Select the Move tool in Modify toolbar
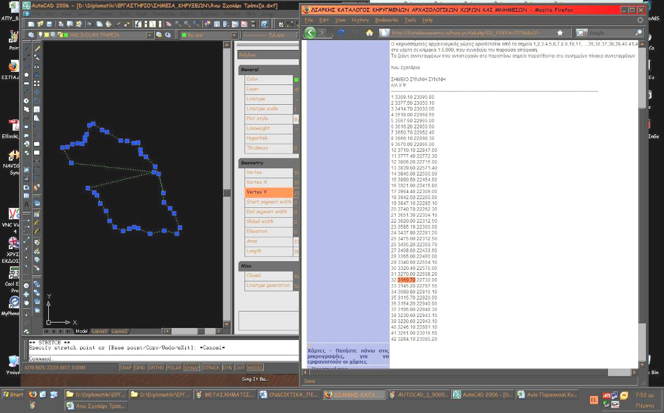This screenshot has height=413, width=664. point(37,92)
